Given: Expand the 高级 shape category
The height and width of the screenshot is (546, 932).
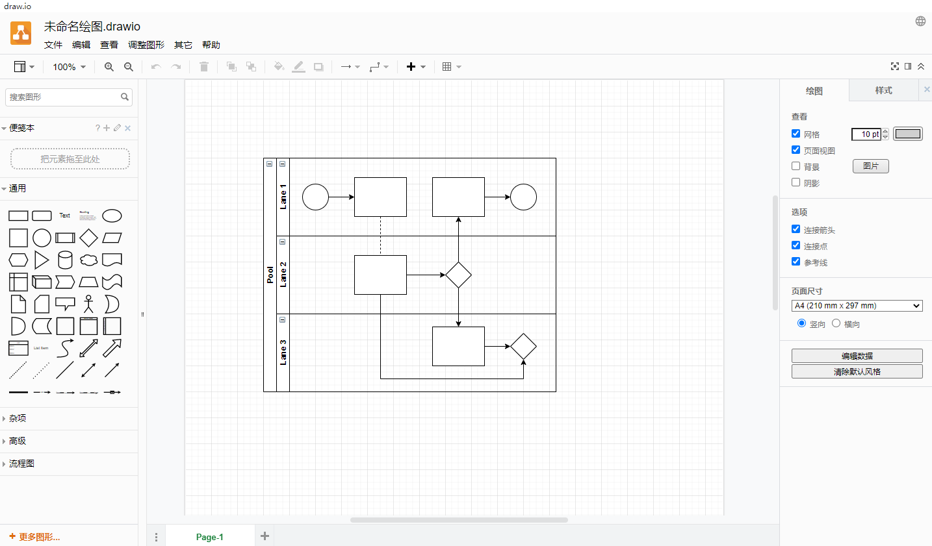Looking at the screenshot, I should (69, 441).
